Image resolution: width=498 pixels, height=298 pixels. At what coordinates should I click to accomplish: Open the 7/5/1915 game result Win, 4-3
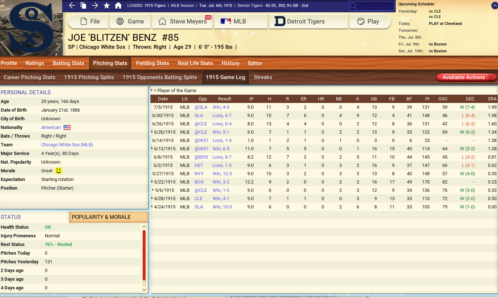click(x=221, y=107)
